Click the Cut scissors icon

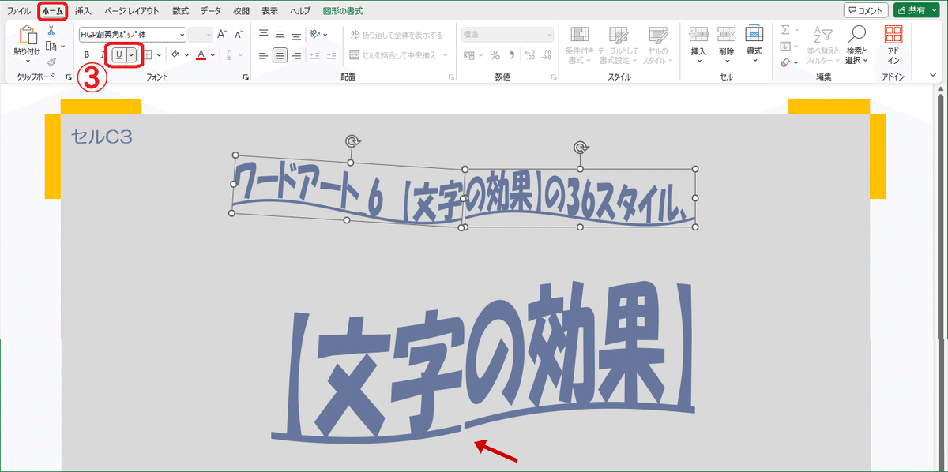coord(51,30)
